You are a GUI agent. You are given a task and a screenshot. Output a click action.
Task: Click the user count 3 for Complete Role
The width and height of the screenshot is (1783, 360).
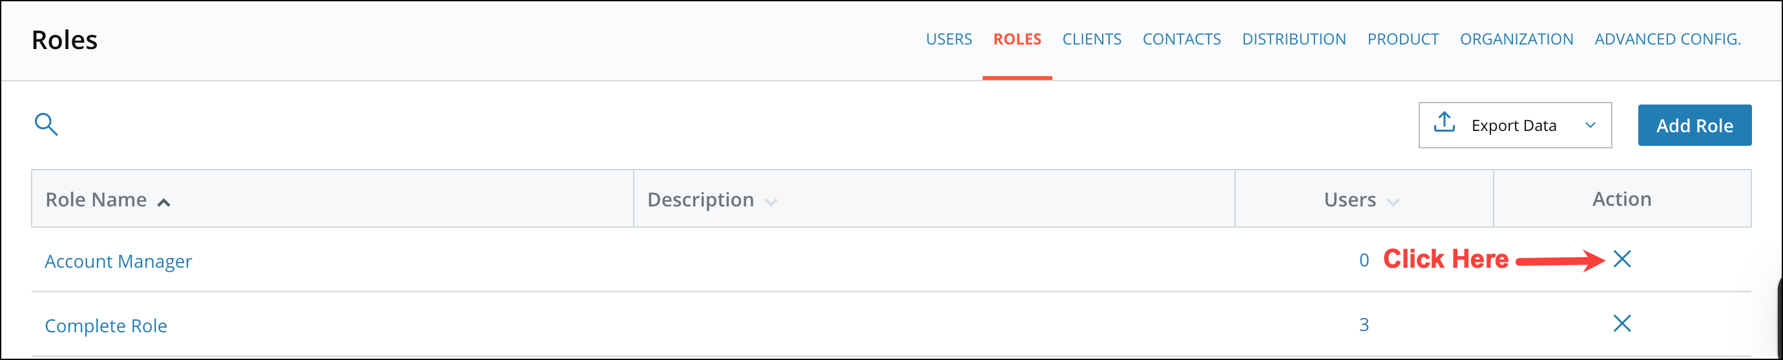[1364, 325]
